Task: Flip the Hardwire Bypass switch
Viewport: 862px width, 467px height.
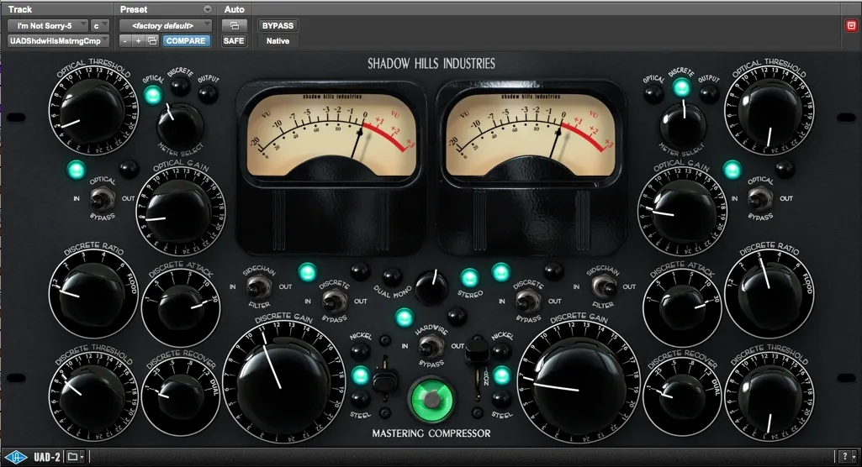Action: pyautogui.click(x=431, y=346)
